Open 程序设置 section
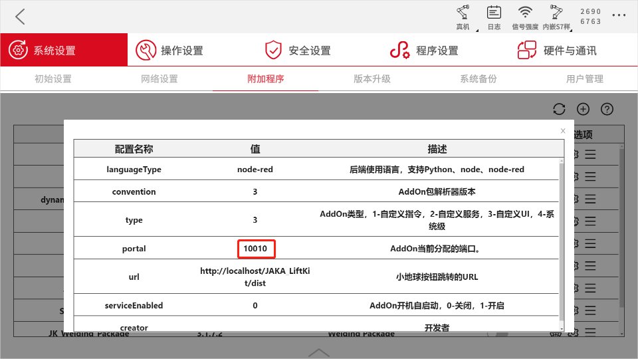This screenshot has width=638, height=359. (424, 50)
